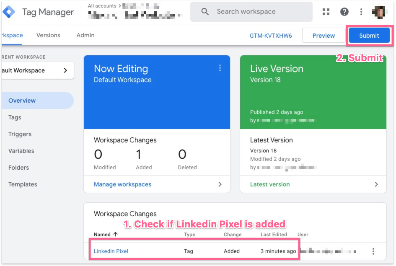
Task: Open the Linkedin Pixel row three-dot menu
Action: [x=373, y=251]
